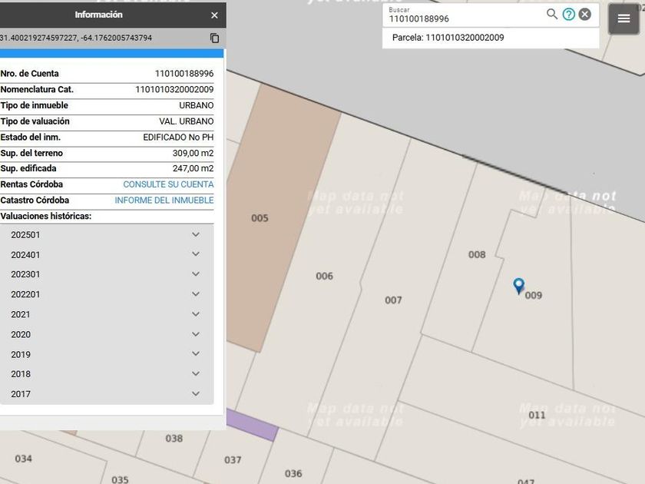Clear the search with the X icon
This screenshot has width=645, height=484.
585,14
